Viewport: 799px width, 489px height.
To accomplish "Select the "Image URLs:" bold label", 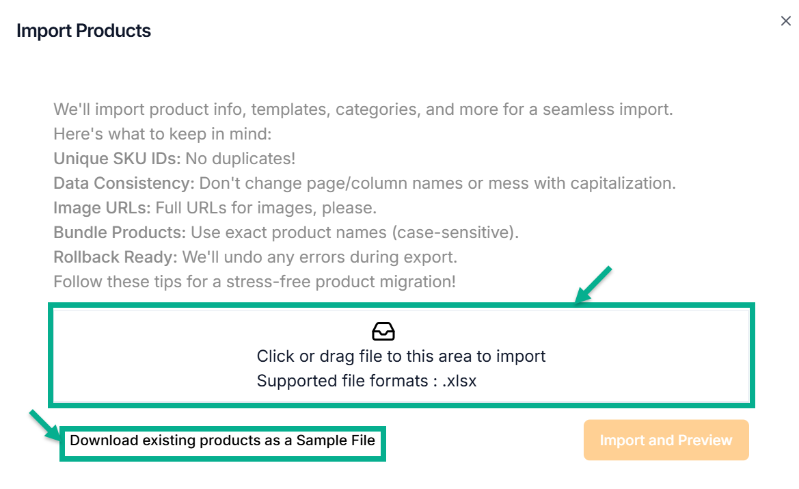I will [103, 208].
